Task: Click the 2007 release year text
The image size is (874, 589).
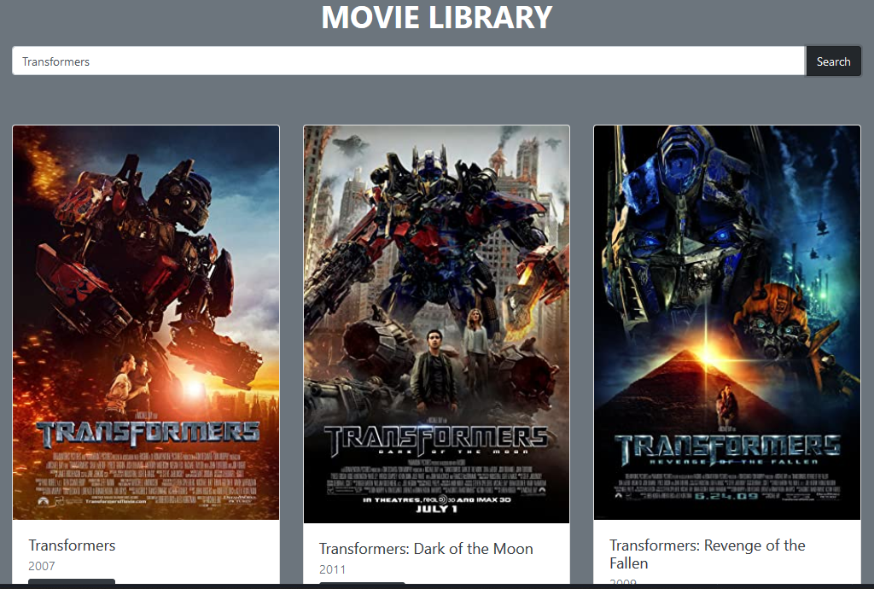Action: pos(42,566)
